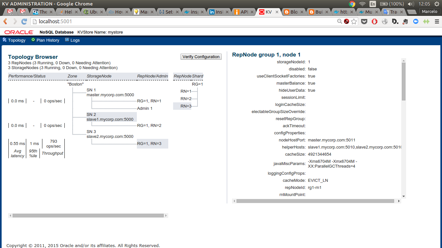This screenshot has width=442, height=248.
Task: Open the sound volume indicator
Action: click(x=411, y=4)
